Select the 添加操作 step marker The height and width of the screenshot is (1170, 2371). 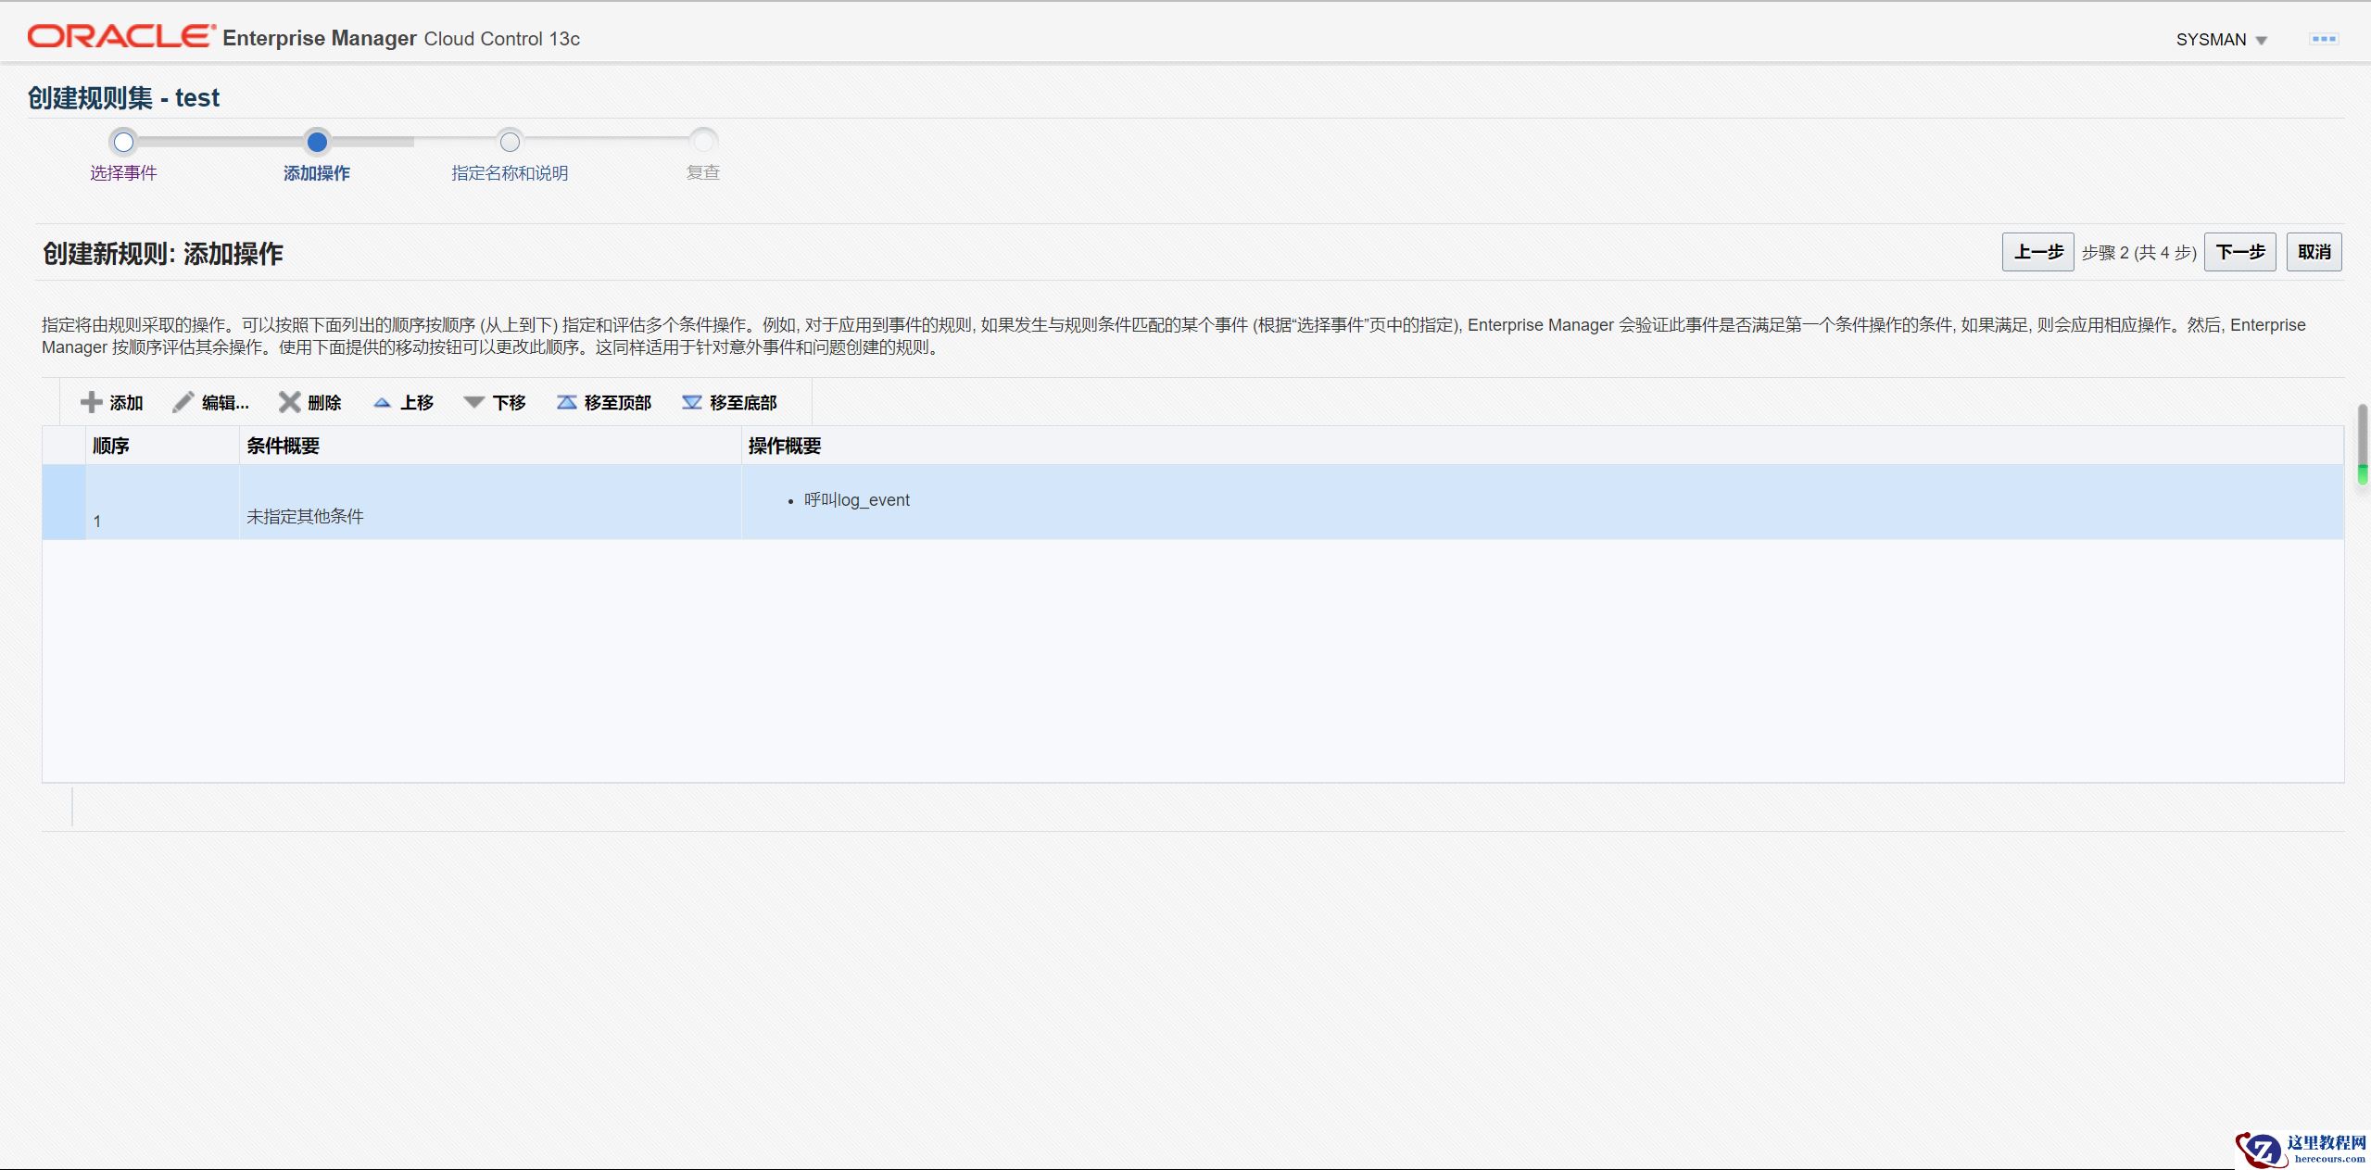(317, 143)
